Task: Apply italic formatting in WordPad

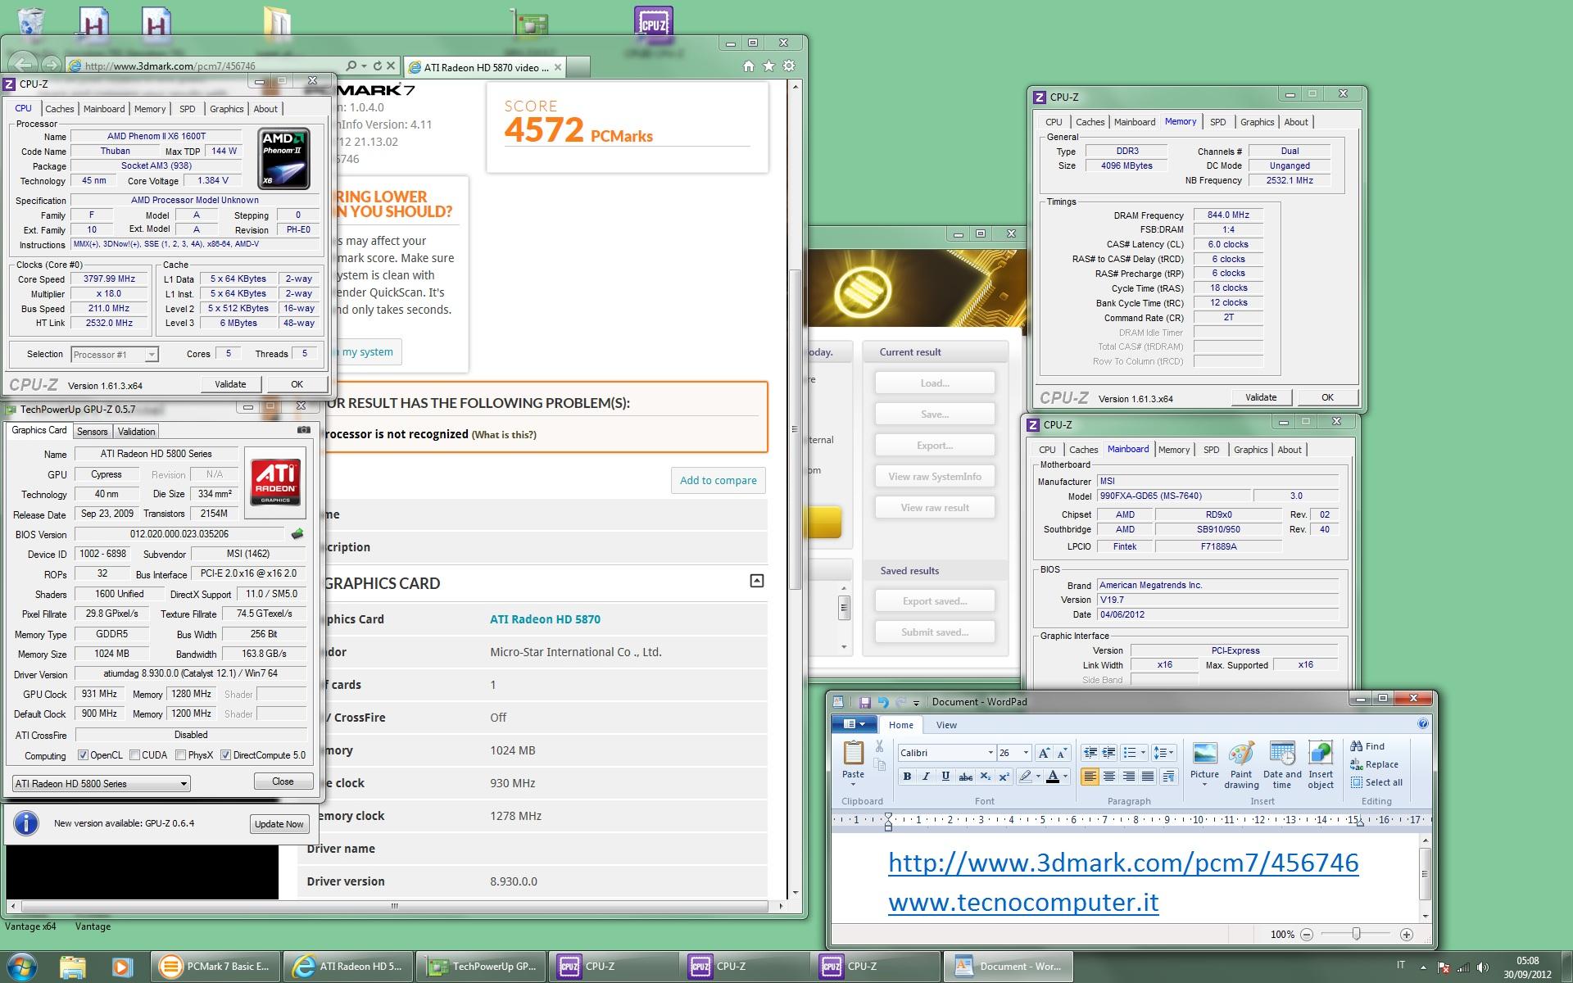Action: (926, 777)
